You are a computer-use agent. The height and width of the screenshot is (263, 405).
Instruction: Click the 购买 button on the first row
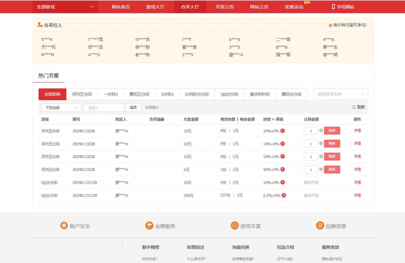[331, 131]
